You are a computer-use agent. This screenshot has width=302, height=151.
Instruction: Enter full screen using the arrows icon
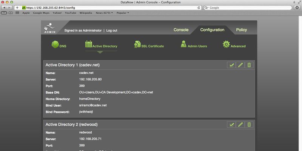click(x=299, y=2)
